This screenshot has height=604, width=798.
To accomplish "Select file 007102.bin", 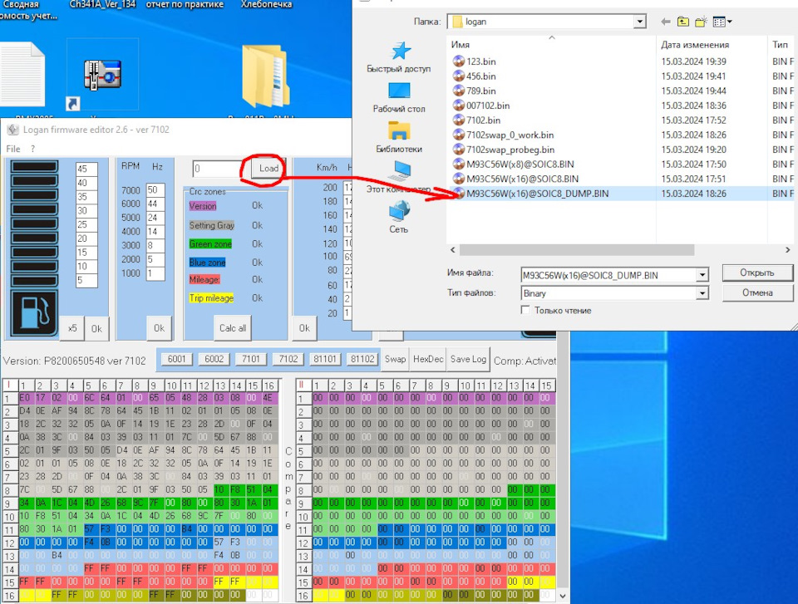I will tap(488, 106).
